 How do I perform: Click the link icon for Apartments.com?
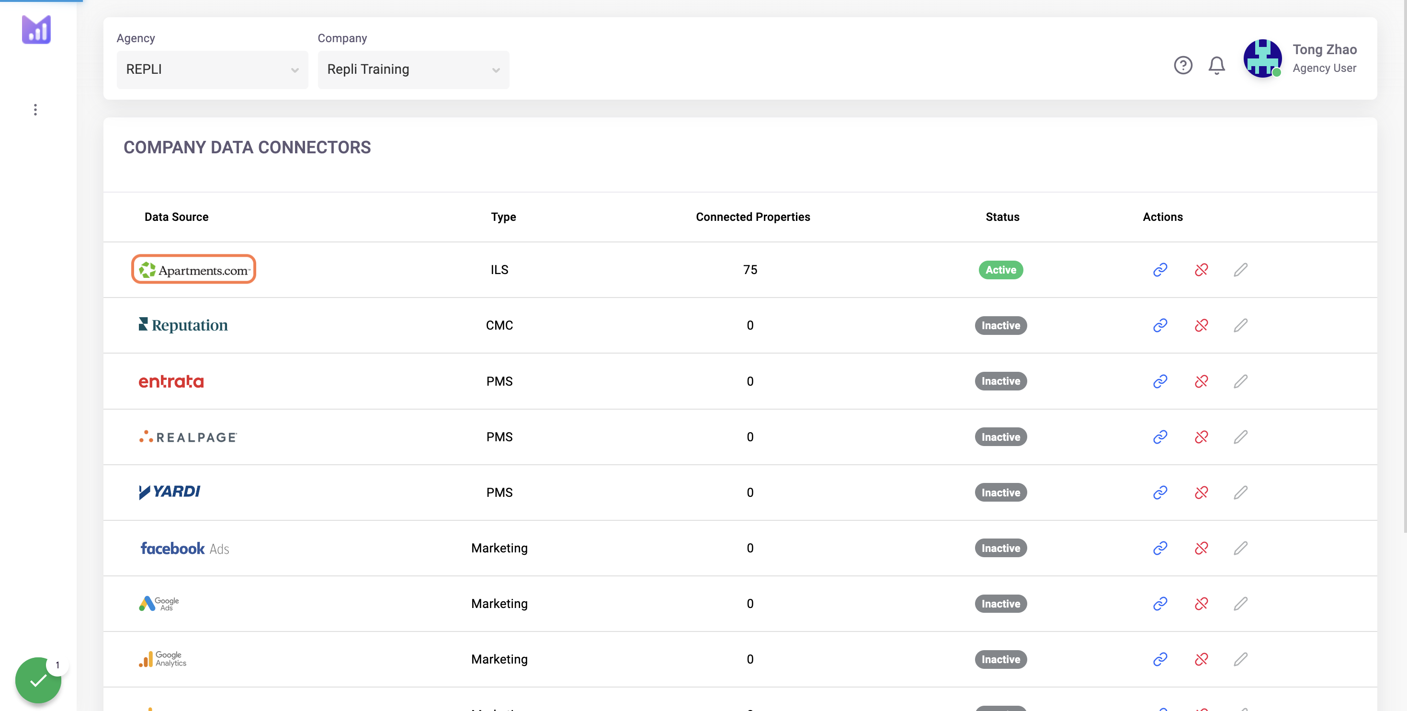[x=1160, y=269]
